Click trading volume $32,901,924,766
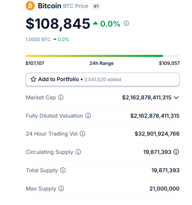The width and height of the screenshot is (192, 205). pos(157,134)
